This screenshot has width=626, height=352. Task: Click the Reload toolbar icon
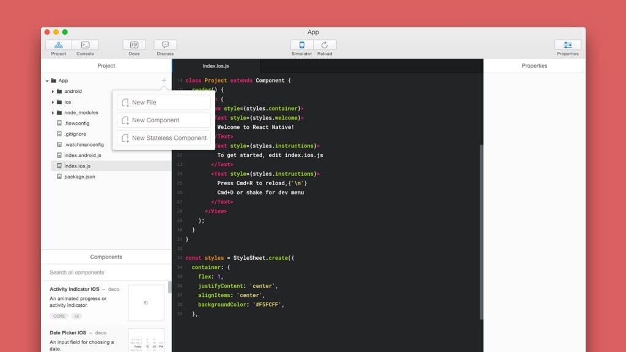click(x=325, y=45)
